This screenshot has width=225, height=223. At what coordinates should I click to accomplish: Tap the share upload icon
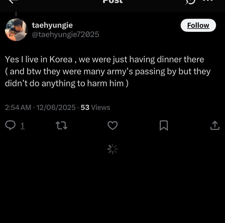[x=215, y=125]
